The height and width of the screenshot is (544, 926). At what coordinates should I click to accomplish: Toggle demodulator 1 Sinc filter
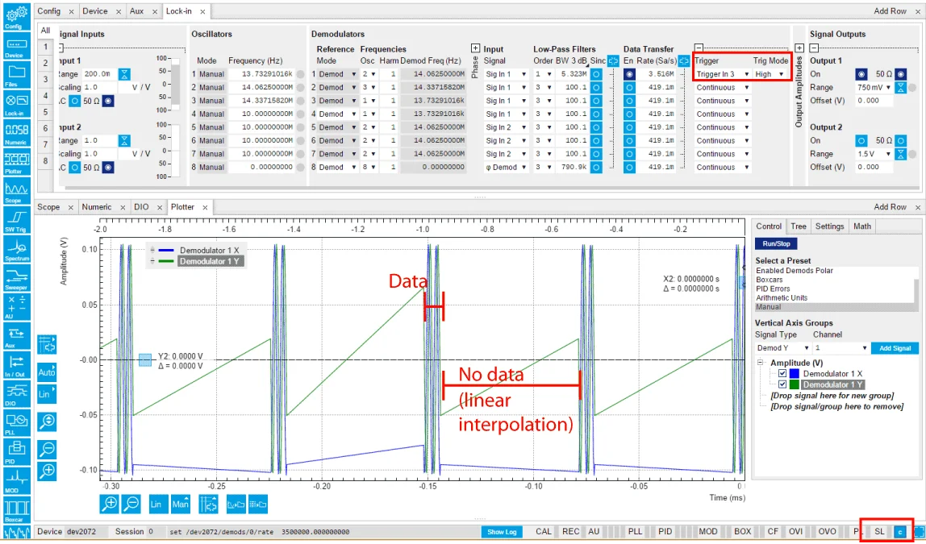pyautogui.click(x=596, y=74)
